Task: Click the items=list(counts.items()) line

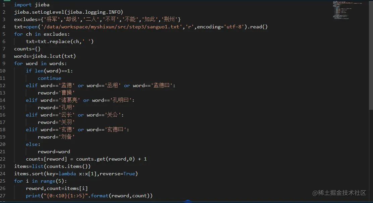Action: coord(52,166)
